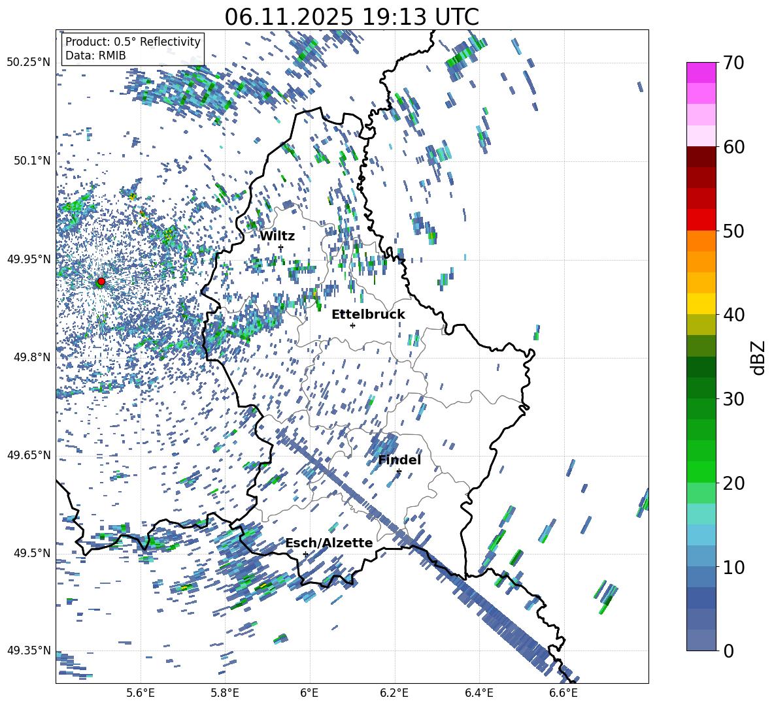The image size is (774, 706).
Task: Click the Ettelbruck city label
Action: [368, 314]
